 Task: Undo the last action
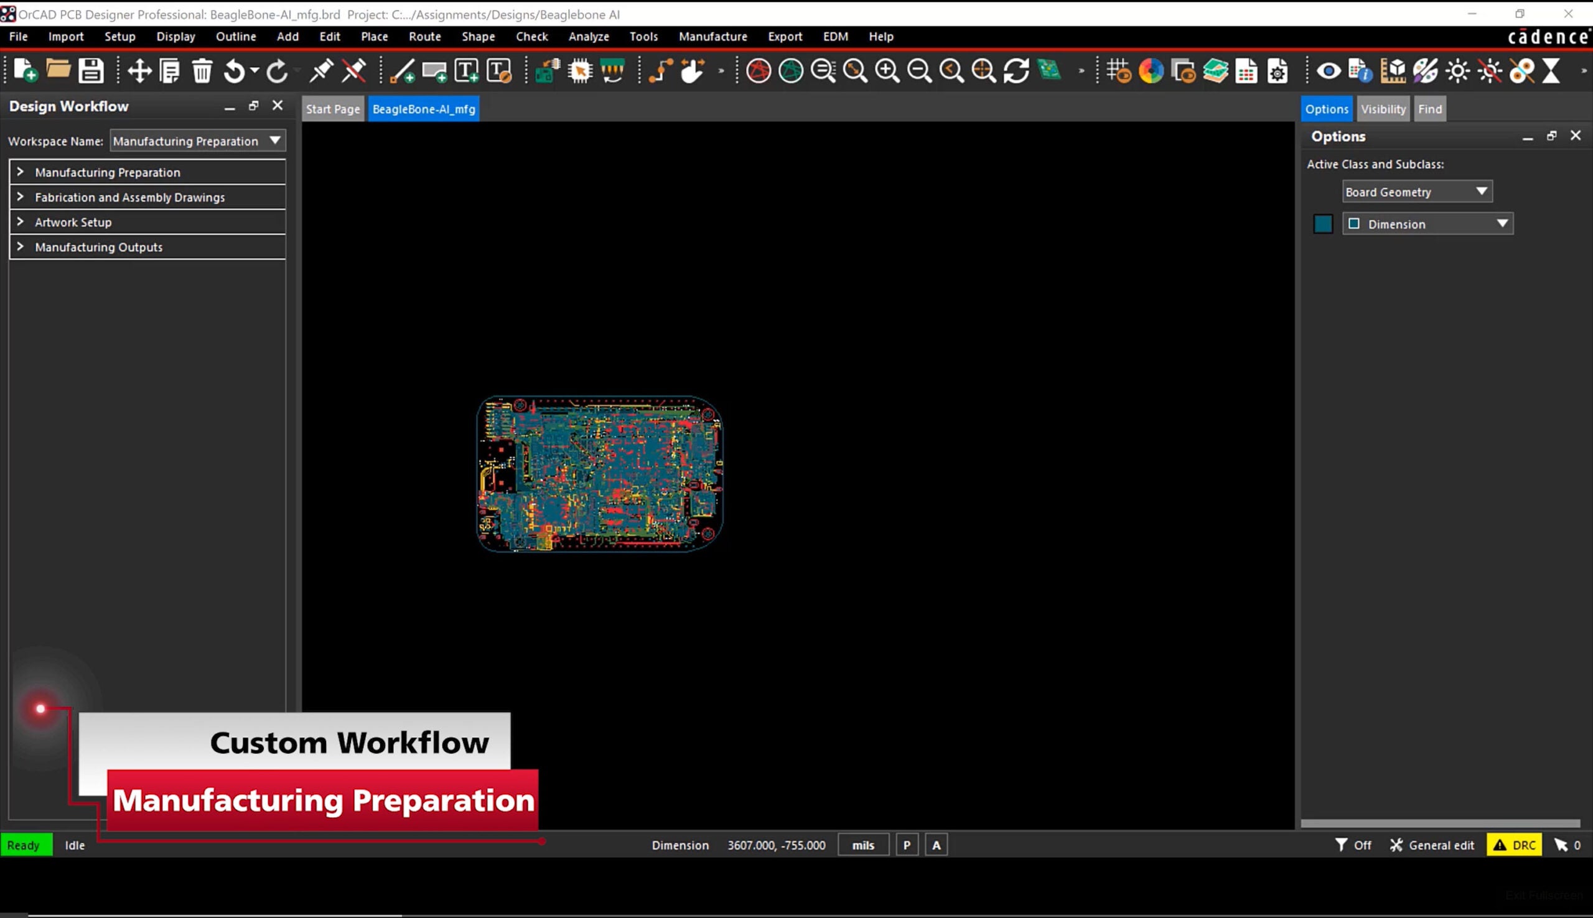coord(234,71)
